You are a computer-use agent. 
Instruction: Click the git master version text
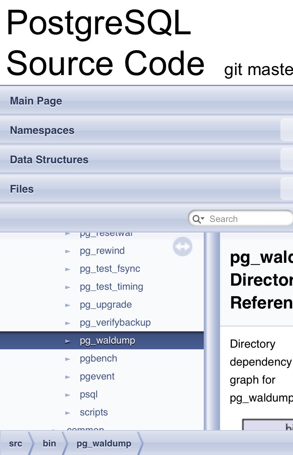[258, 70]
